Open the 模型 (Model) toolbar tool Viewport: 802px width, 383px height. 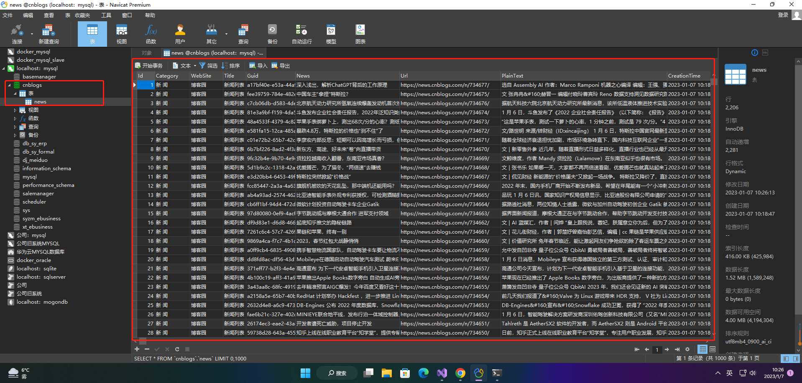click(x=331, y=34)
